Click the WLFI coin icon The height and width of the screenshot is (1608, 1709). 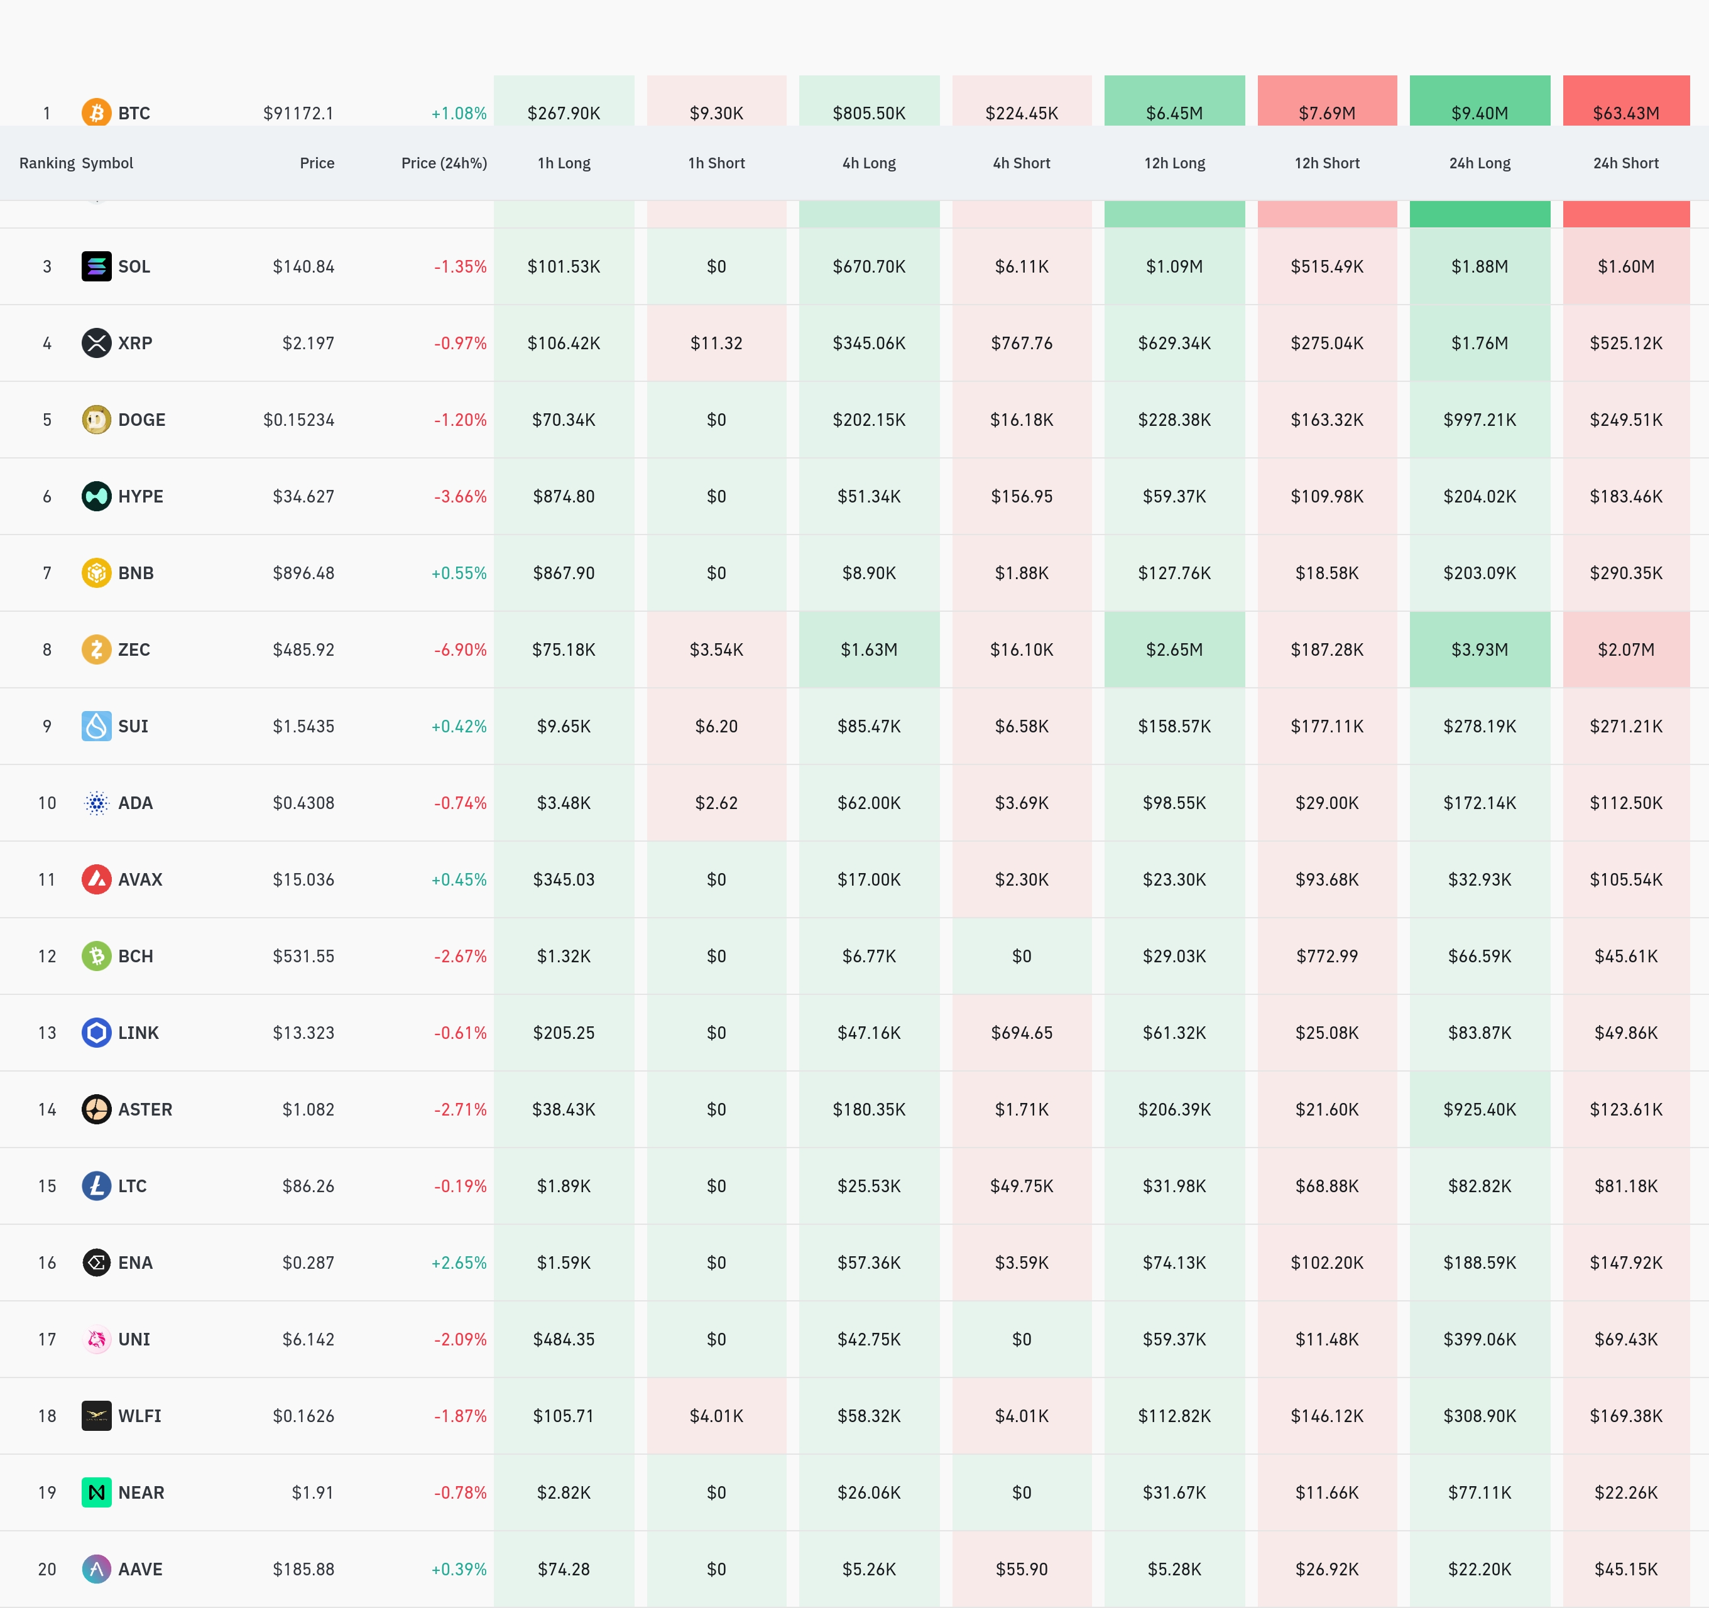coord(96,1416)
